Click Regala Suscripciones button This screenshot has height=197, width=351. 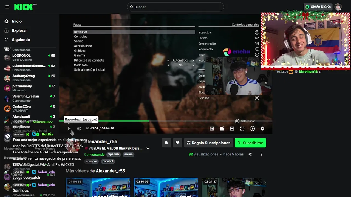click(x=208, y=143)
